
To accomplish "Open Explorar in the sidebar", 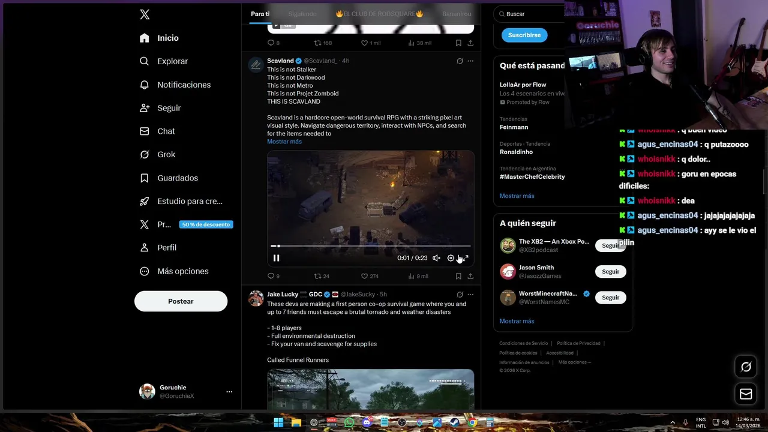I will pyautogui.click(x=164, y=61).
